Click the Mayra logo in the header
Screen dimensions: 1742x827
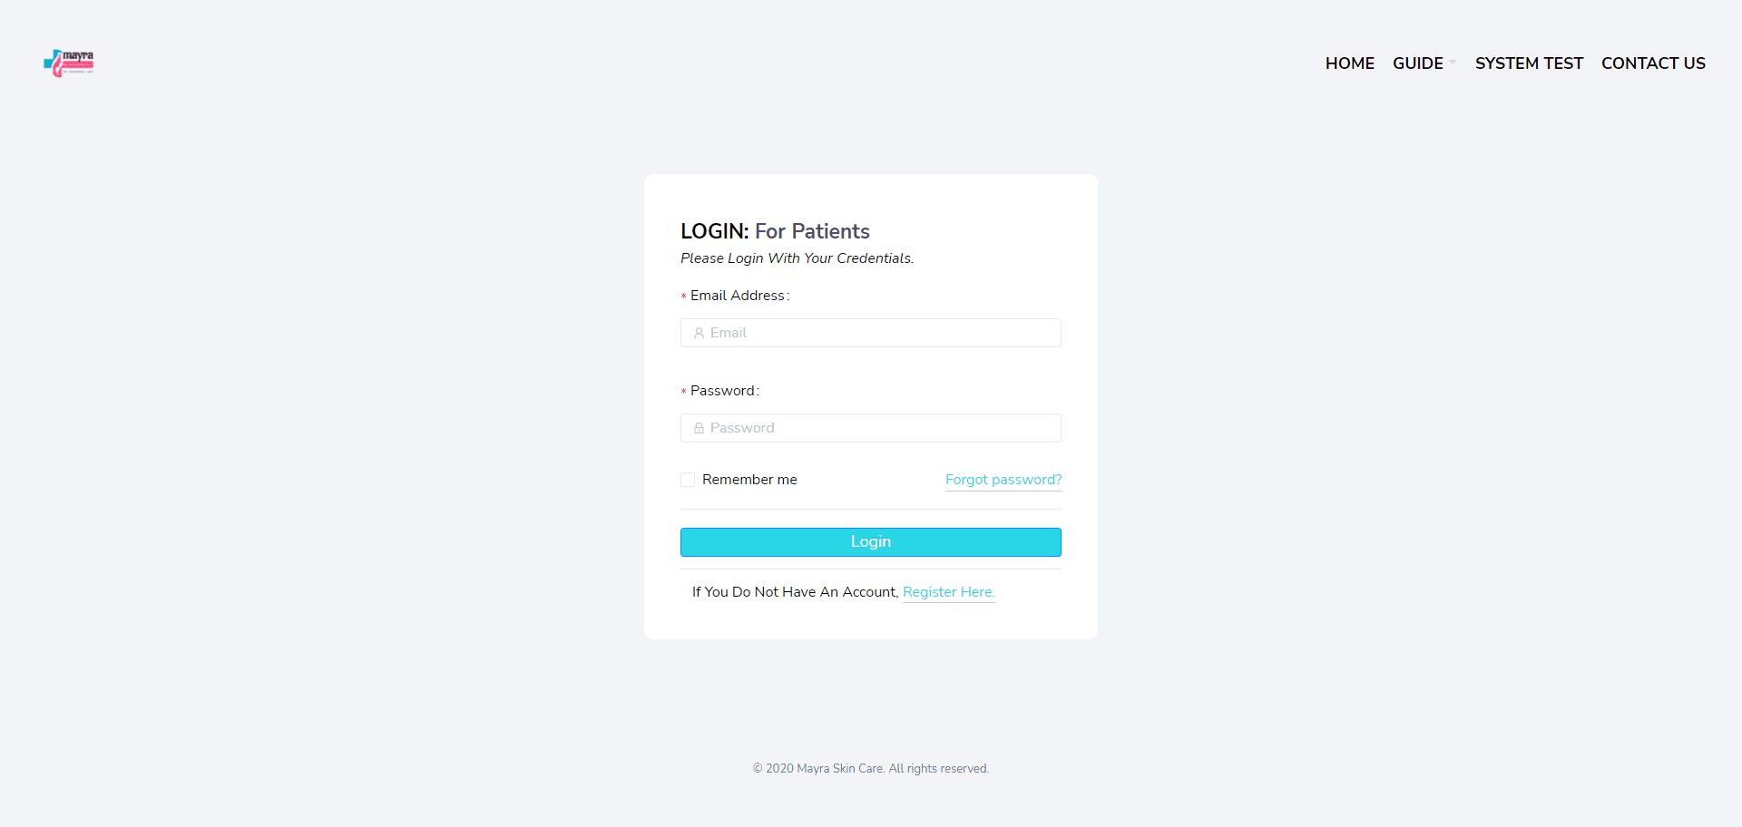click(x=69, y=63)
